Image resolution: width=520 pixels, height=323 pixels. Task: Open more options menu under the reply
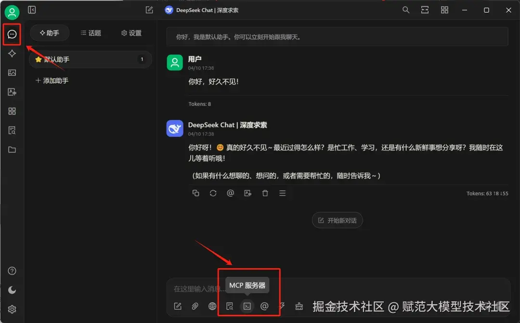tap(282, 193)
